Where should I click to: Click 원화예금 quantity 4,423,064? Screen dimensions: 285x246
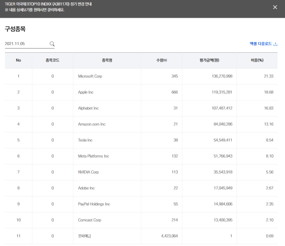pyautogui.click(x=169, y=236)
